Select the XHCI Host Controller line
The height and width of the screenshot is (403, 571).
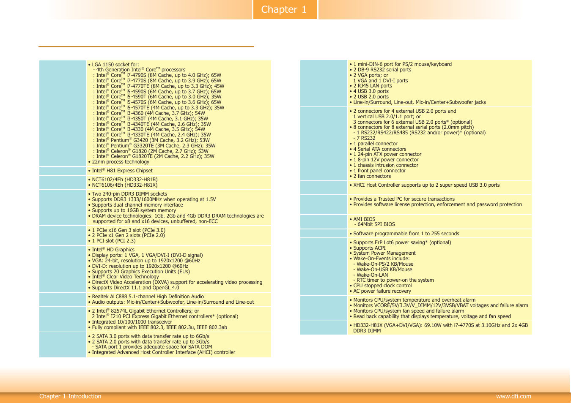pyautogui.click(x=425, y=185)
